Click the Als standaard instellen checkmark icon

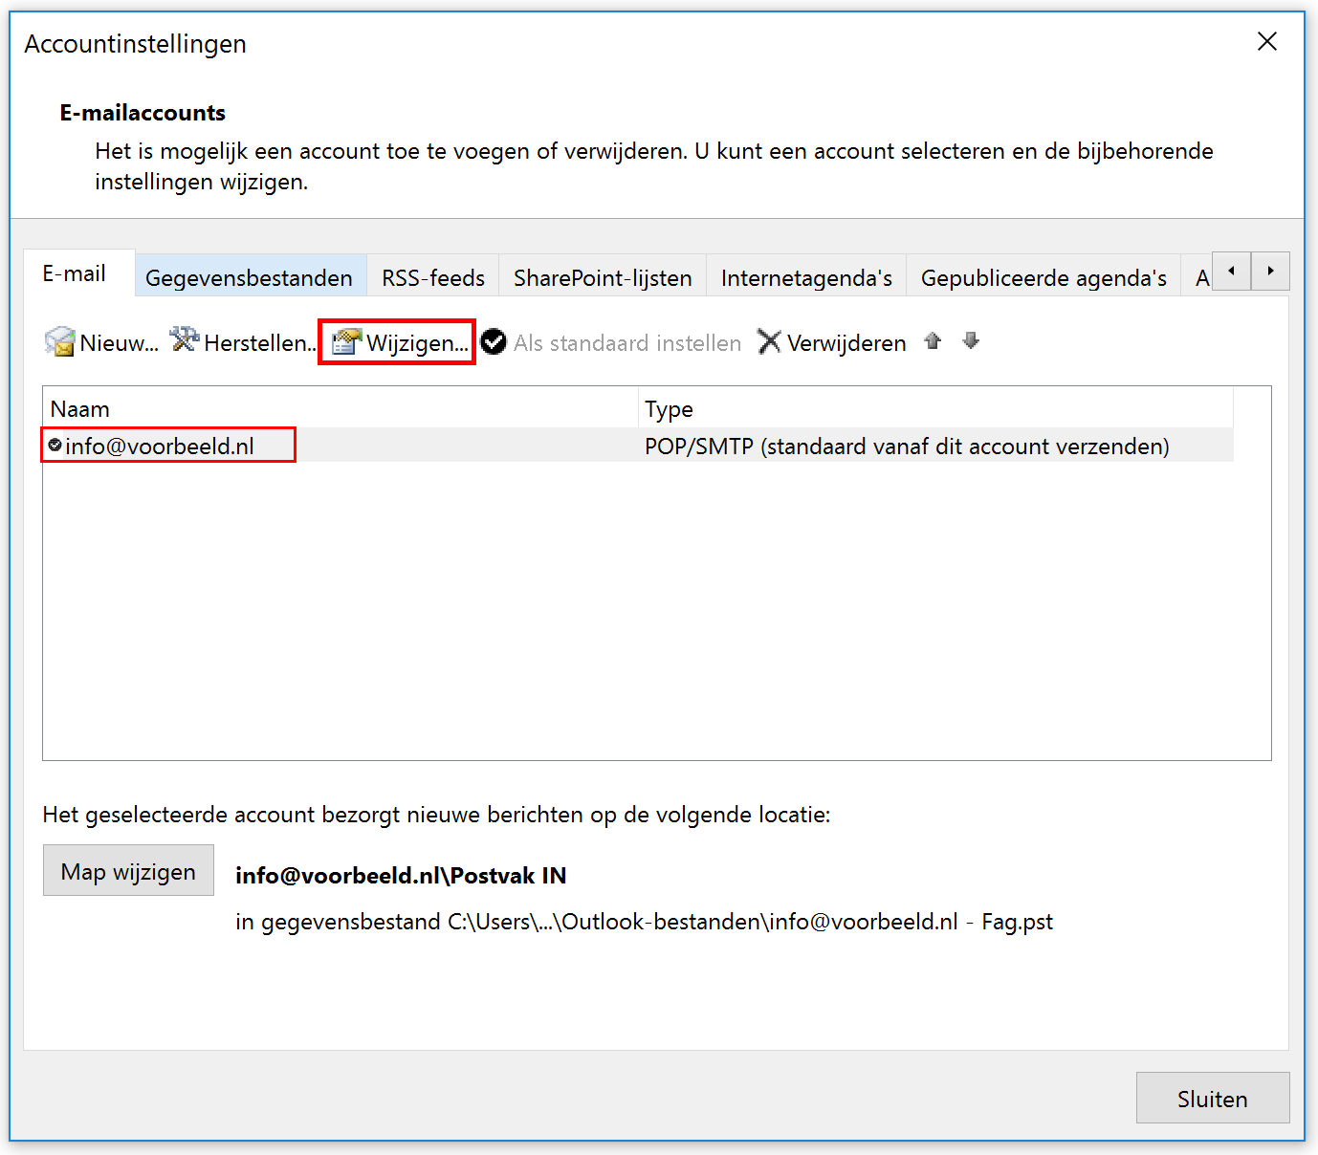[494, 341]
